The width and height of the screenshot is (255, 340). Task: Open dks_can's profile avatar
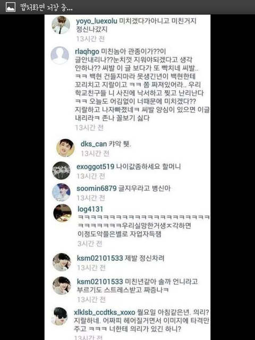tap(65, 148)
